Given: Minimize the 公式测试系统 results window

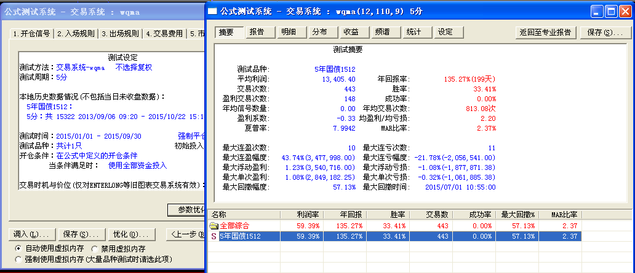Looking at the screenshot, I should 597,11.
